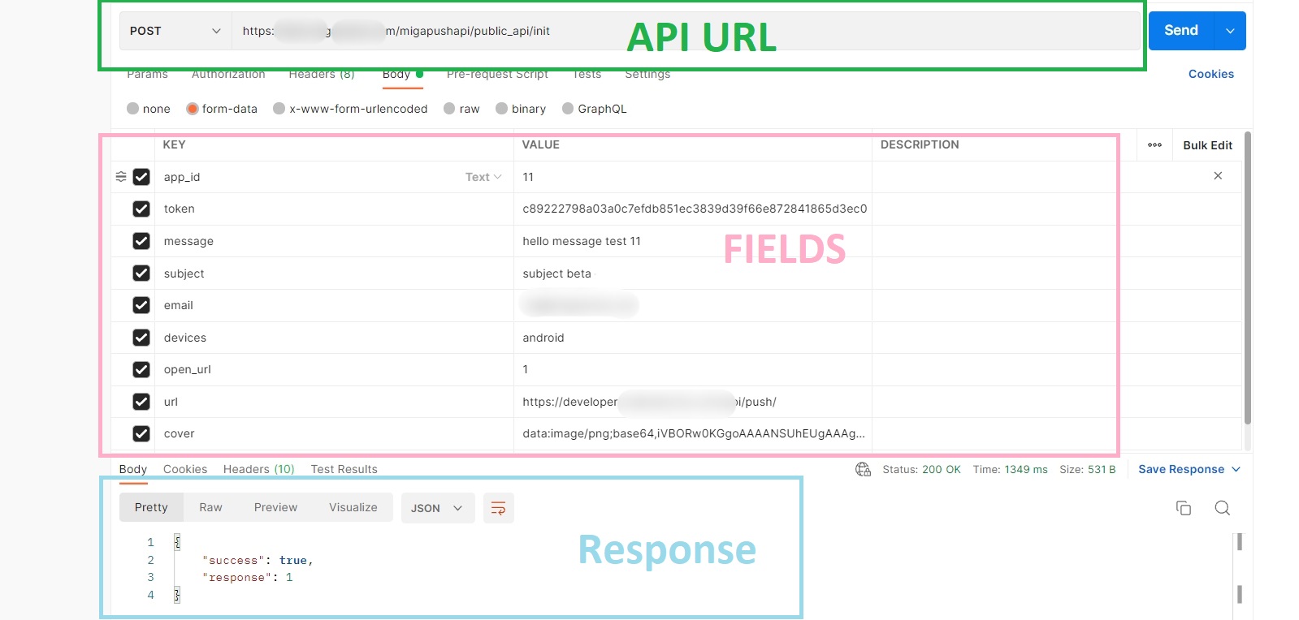The width and height of the screenshot is (1299, 620).
Task: Select the none body type radio button
Action: [132, 109]
